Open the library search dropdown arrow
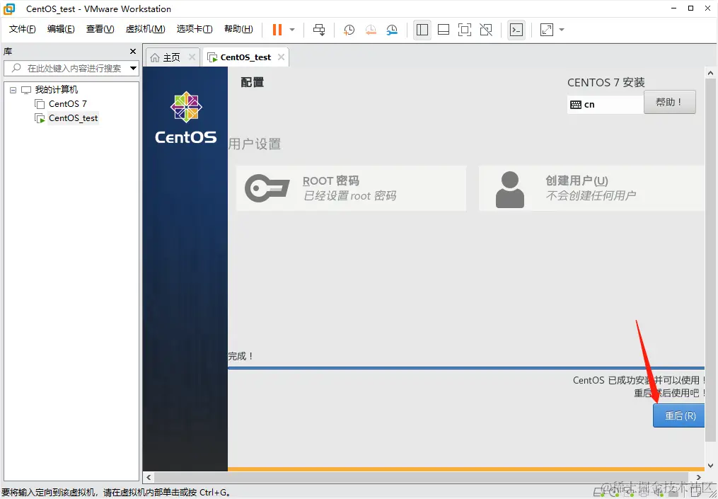 click(x=133, y=68)
